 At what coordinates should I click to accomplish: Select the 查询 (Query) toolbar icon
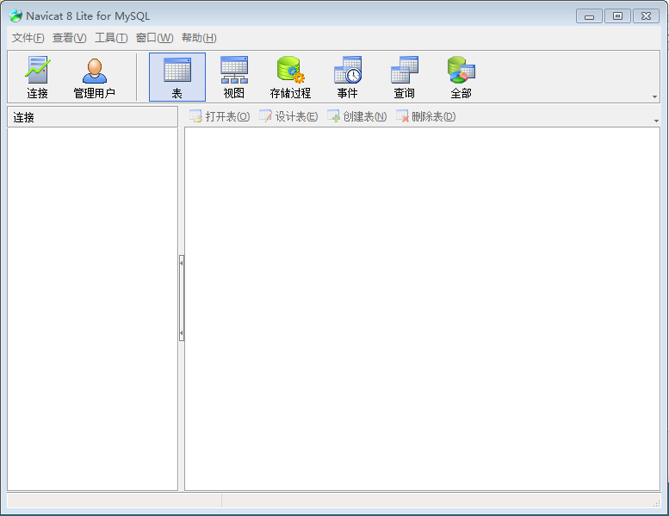[404, 77]
